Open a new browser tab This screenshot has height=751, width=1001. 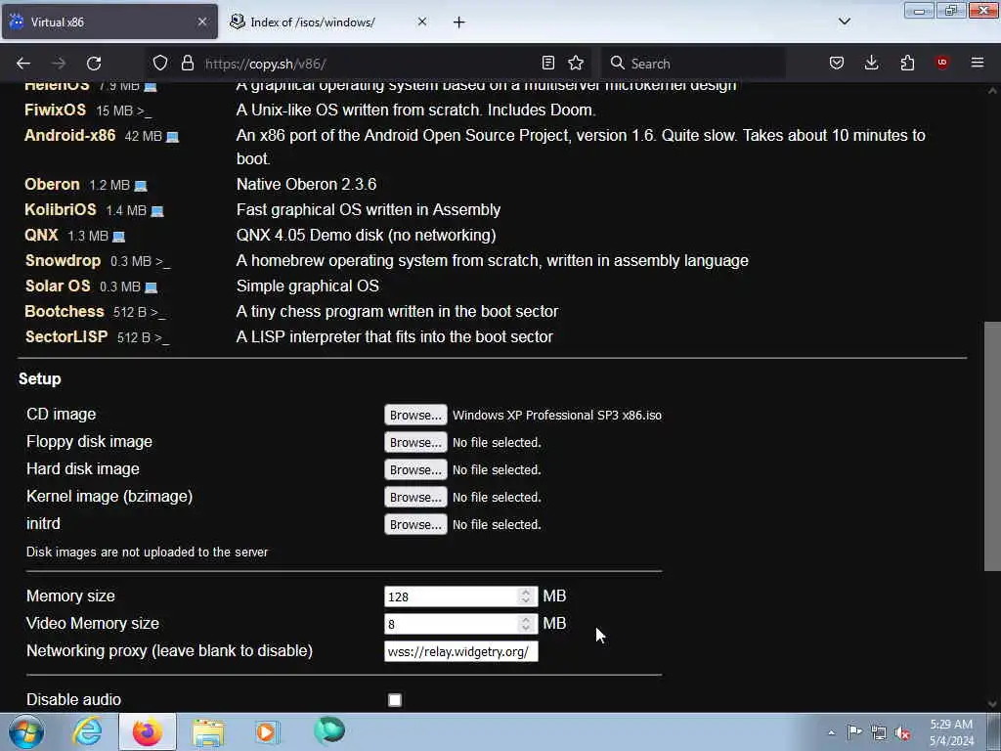pyautogui.click(x=459, y=22)
